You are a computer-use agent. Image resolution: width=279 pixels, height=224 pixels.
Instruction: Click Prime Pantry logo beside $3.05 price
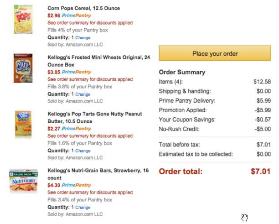[76, 72]
